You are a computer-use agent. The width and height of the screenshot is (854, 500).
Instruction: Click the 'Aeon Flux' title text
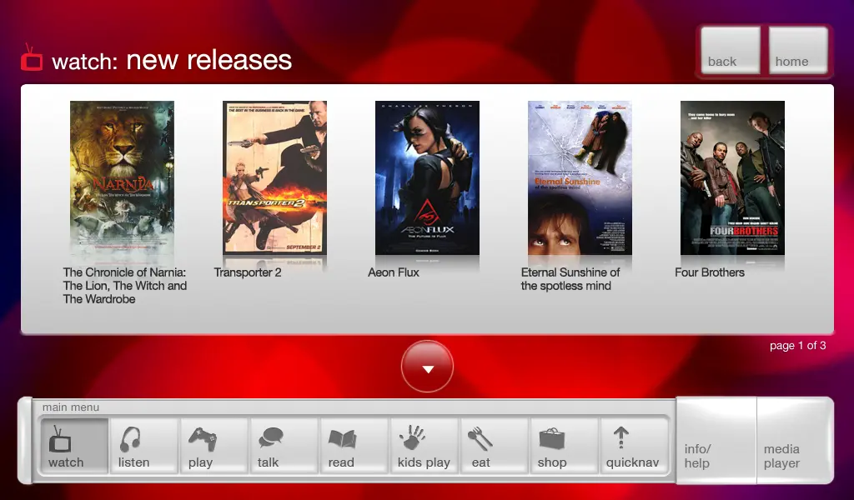point(394,272)
